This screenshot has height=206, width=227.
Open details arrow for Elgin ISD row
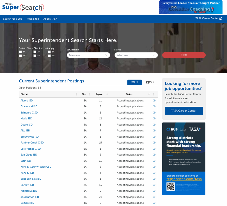pyautogui.click(x=154, y=161)
